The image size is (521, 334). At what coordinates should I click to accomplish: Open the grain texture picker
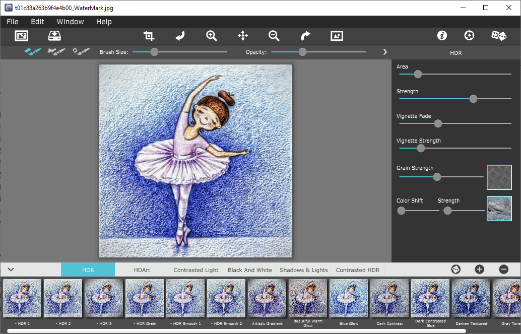[499, 177]
